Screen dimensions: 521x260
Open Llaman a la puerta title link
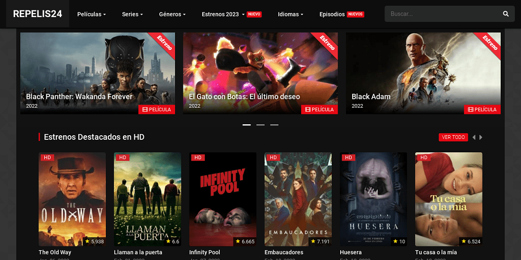point(138,252)
